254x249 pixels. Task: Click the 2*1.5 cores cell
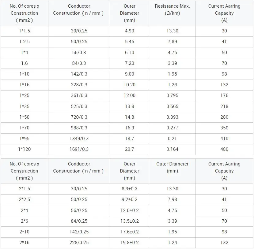25,189
